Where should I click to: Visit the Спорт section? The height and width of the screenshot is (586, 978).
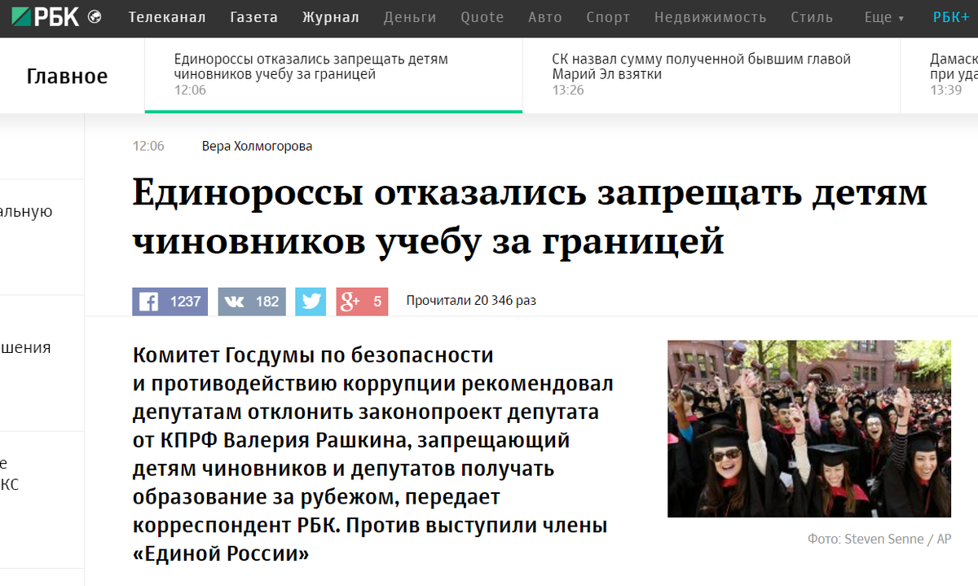608,16
